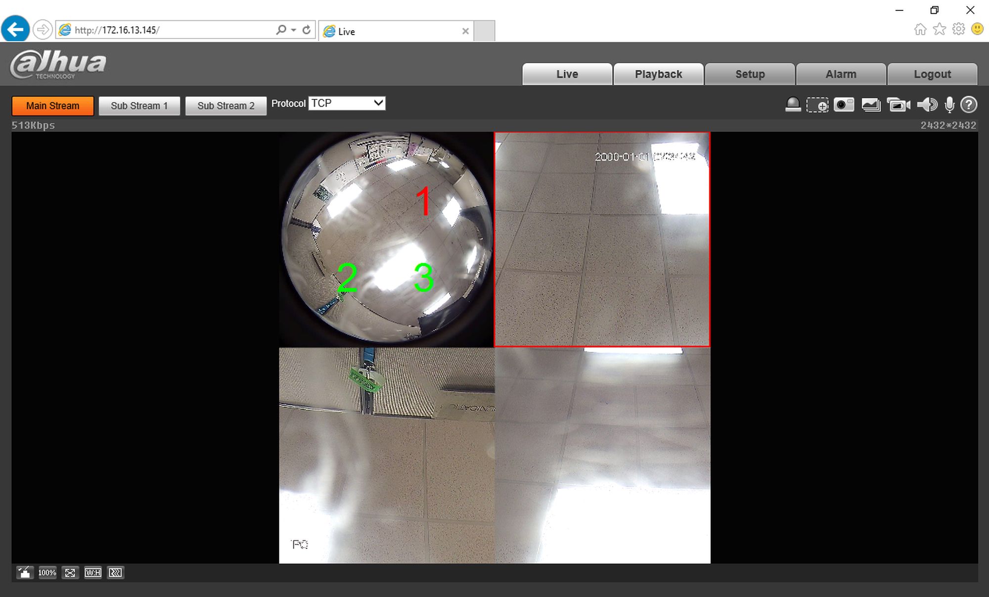Screen dimensions: 989x597
Task: Open the Protocol TCP dropdown
Action: click(x=347, y=103)
